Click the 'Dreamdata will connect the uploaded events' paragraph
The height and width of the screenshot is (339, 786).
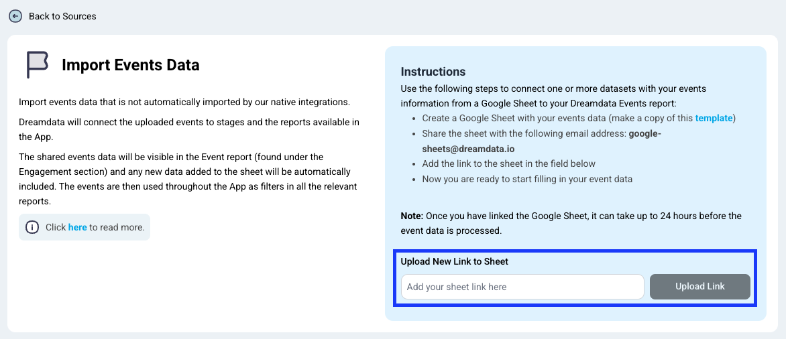(189, 129)
